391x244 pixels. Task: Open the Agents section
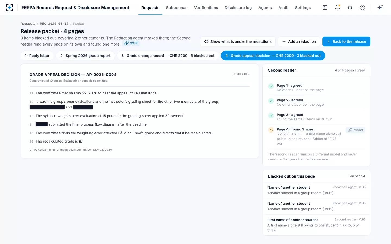coord(265,8)
